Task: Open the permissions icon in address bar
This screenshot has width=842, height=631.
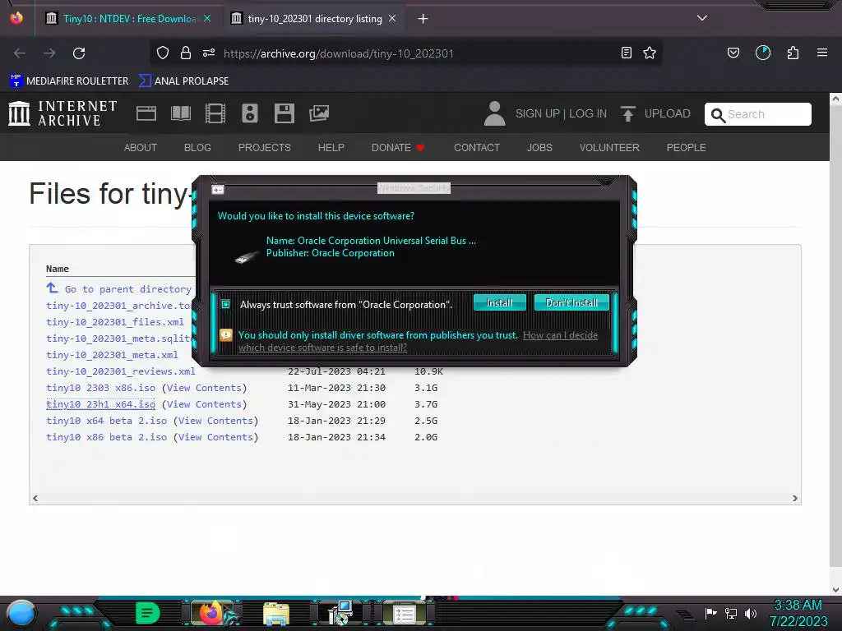Action: pos(209,53)
